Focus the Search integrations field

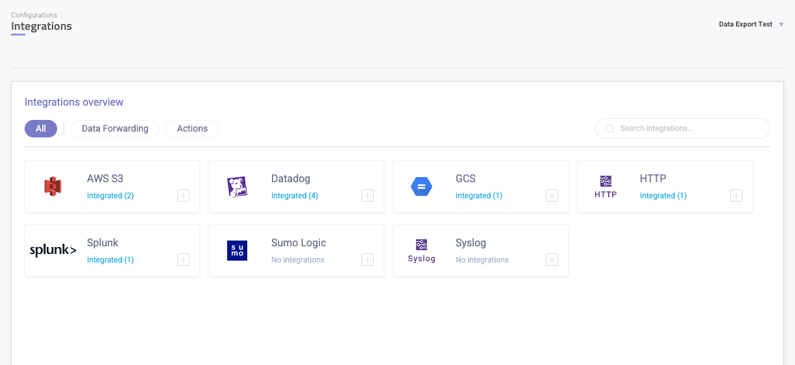tap(688, 128)
